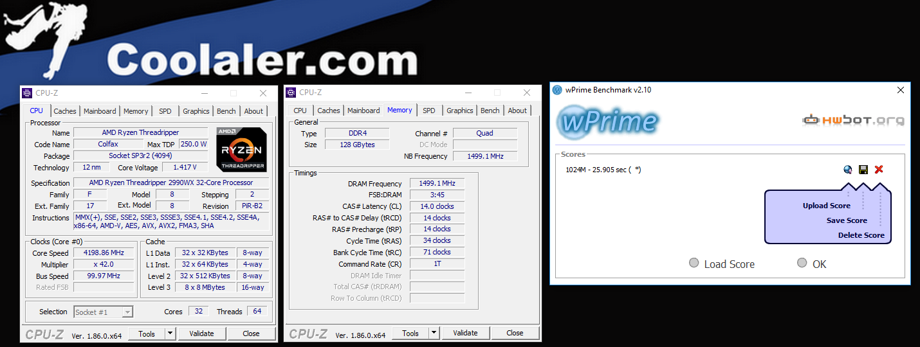Image resolution: width=920 pixels, height=347 pixels.
Task: Click the processor Name field AMD Ryzen Threadripper
Action: click(x=140, y=132)
